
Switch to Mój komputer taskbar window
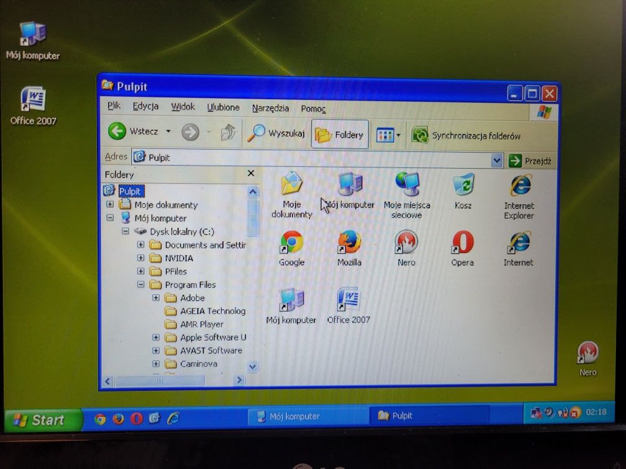click(308, 416)
